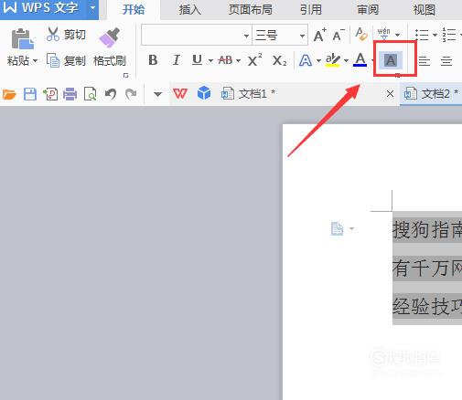Click the phonetic guide wén icon
The image size is (462, 400).
[x=384, y=34]
